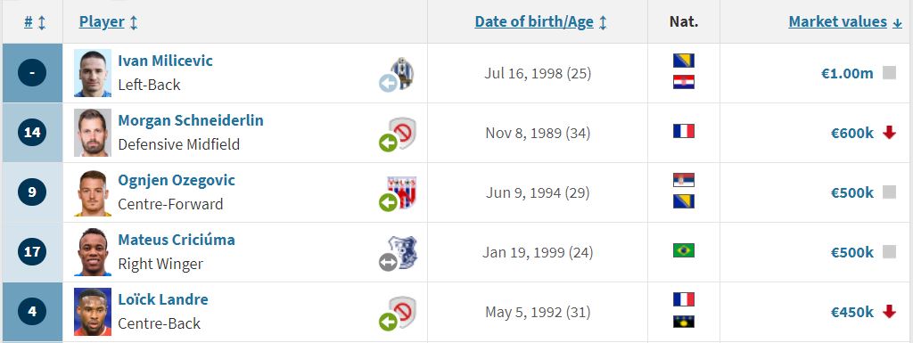Image resolution: width=913 pixels, height=343 pixels.
Task: Click the French flag in Morgan Schneiderlin's row
Action: point(684,131)
